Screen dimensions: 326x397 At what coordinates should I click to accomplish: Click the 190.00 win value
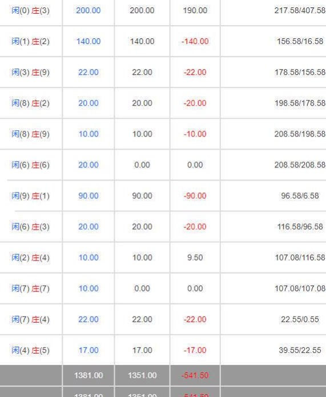tap(195, 10)
